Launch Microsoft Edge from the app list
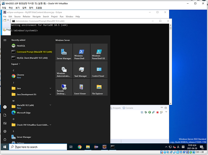The image size is (208, 155). pos(32,113)
